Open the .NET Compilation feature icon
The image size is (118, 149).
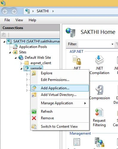tap(99, 60)
